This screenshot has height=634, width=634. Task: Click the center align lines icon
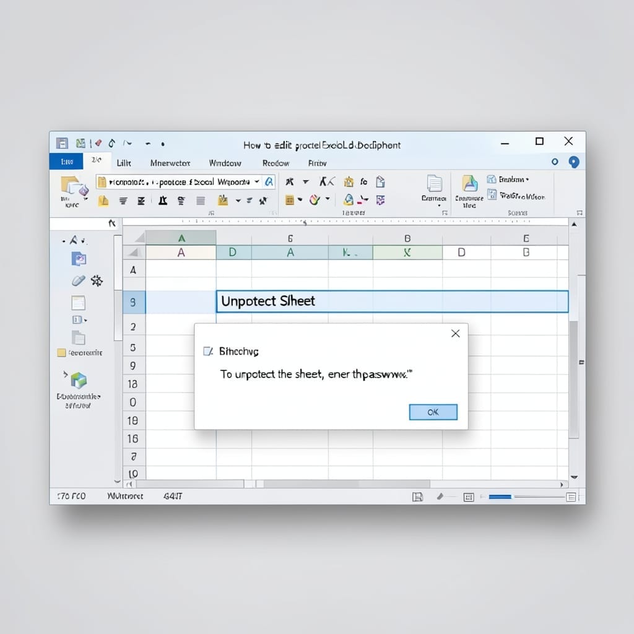coord(123,201)
